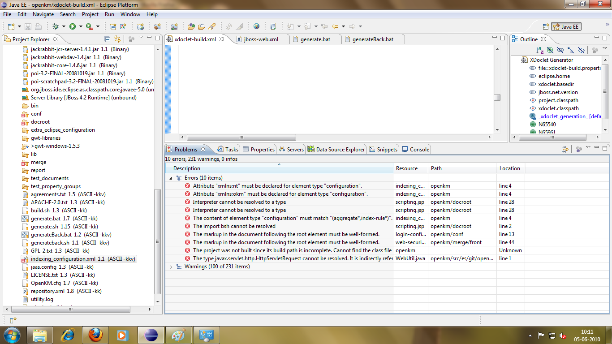Toggle Hide Properties in Outline toolbar
This screenshot has height=344, width=612.
coord(560,50)
